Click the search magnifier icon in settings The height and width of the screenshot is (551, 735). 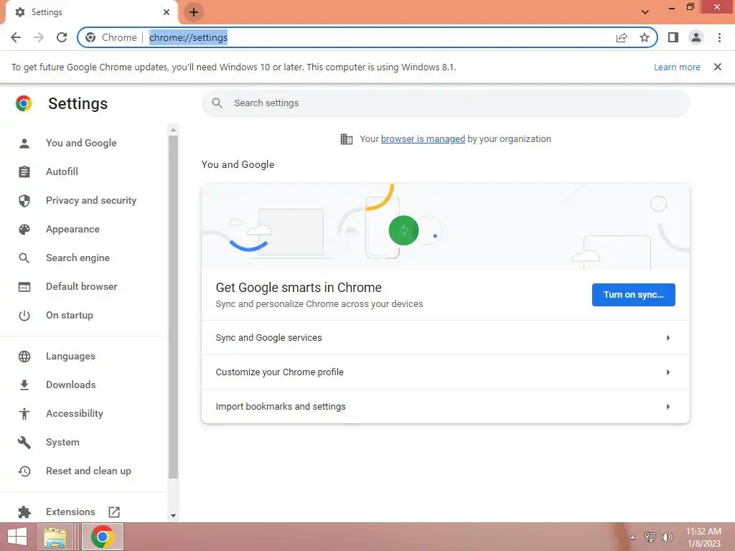[x=217, y=103]
